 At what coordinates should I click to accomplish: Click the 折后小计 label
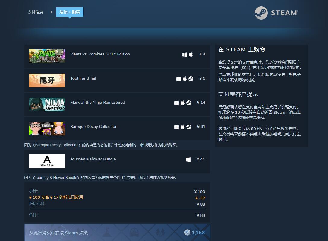[37, 204]
